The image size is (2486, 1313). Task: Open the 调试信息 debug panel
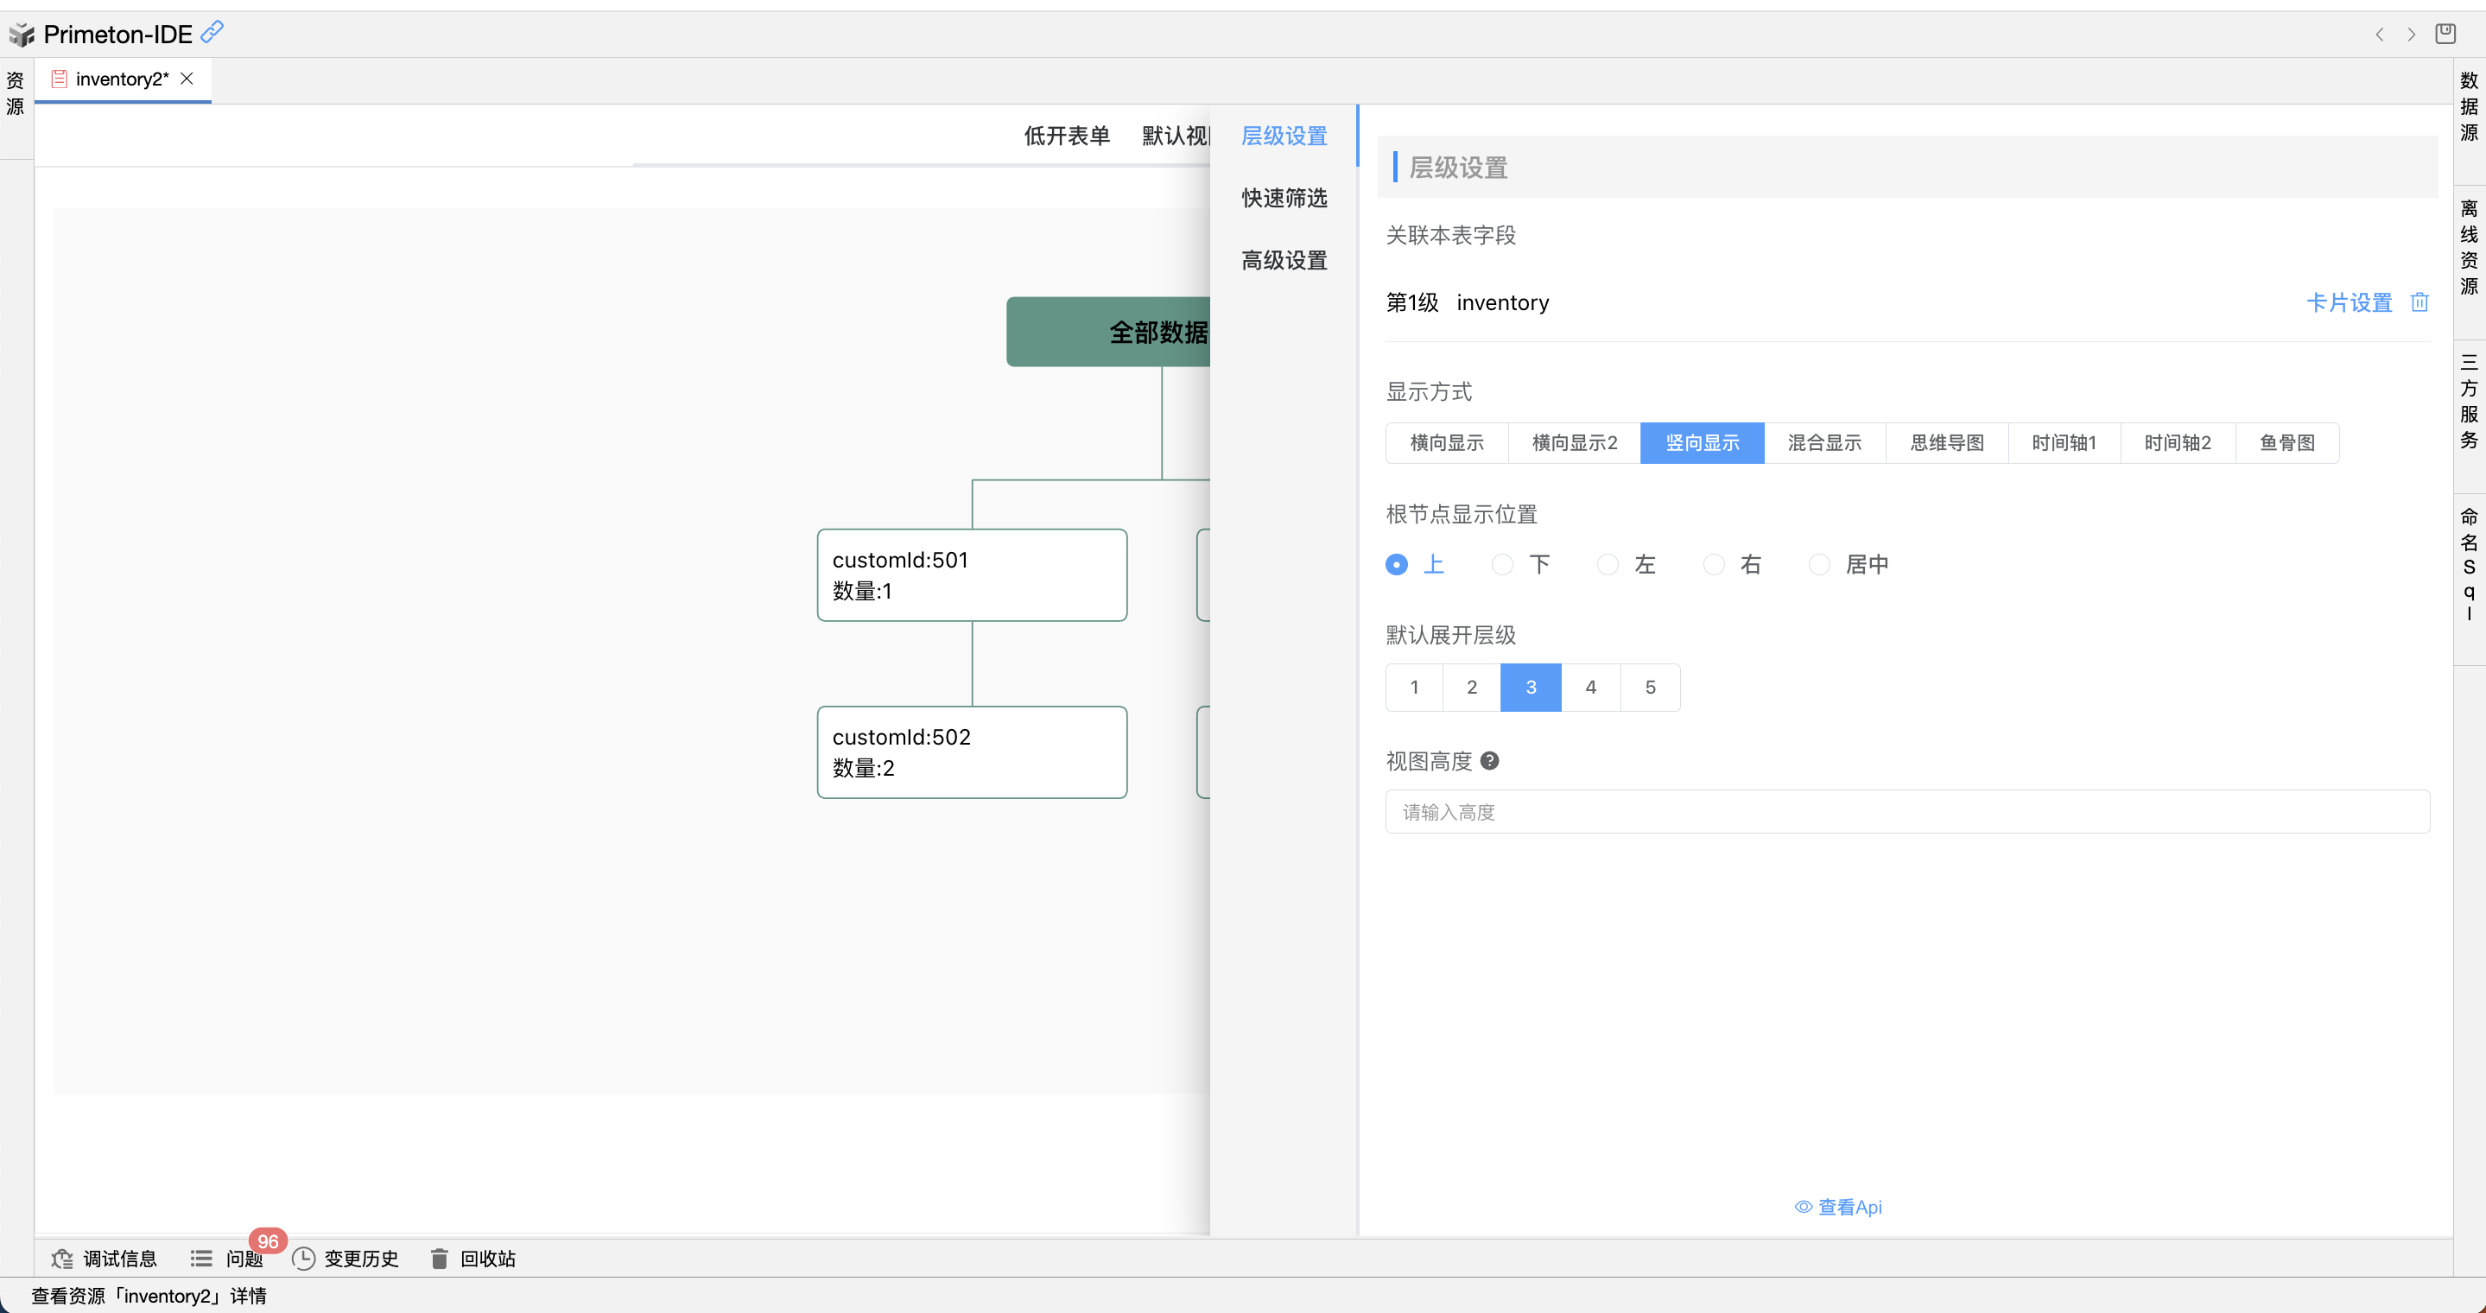point(105,1258)
